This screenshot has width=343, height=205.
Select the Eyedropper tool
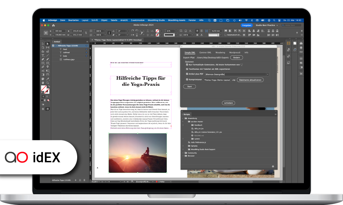[47, 79]
